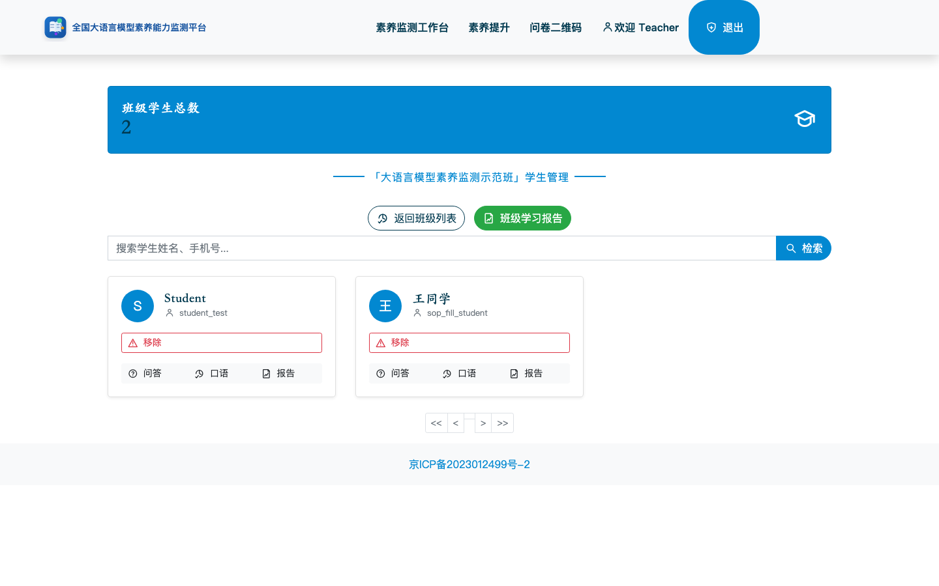Click the speaking icon on Student's card
Image resolution: width=939 pixels, height=586 pixels.
pyautogui.click(x=200, y=374)
